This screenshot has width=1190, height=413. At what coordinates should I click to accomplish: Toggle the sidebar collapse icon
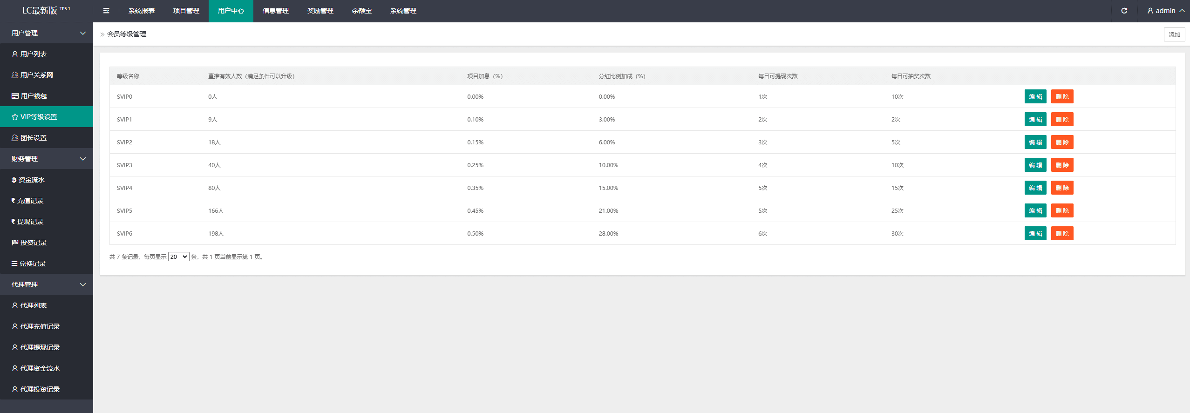(x=106, y=11)
